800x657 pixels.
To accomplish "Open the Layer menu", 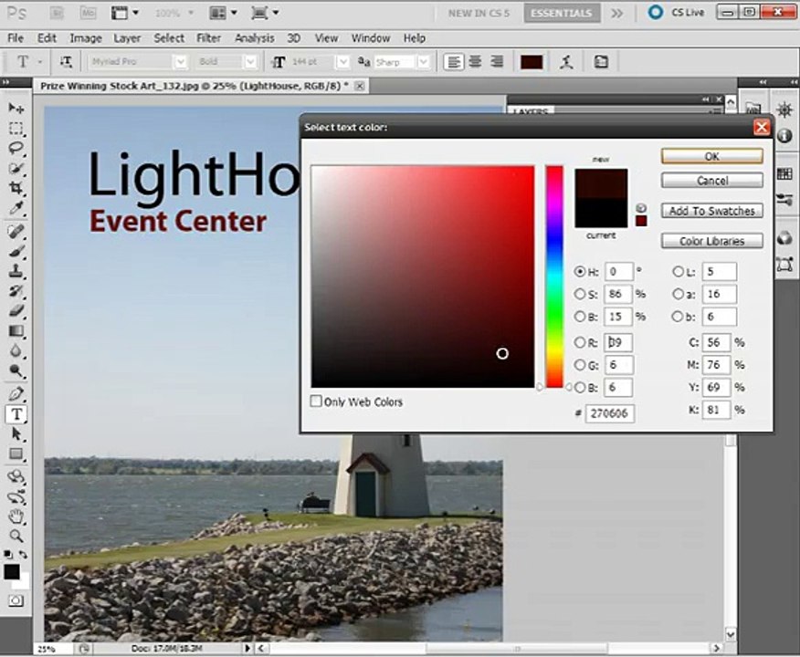I will pyautogui.click(x=127, y=38).
